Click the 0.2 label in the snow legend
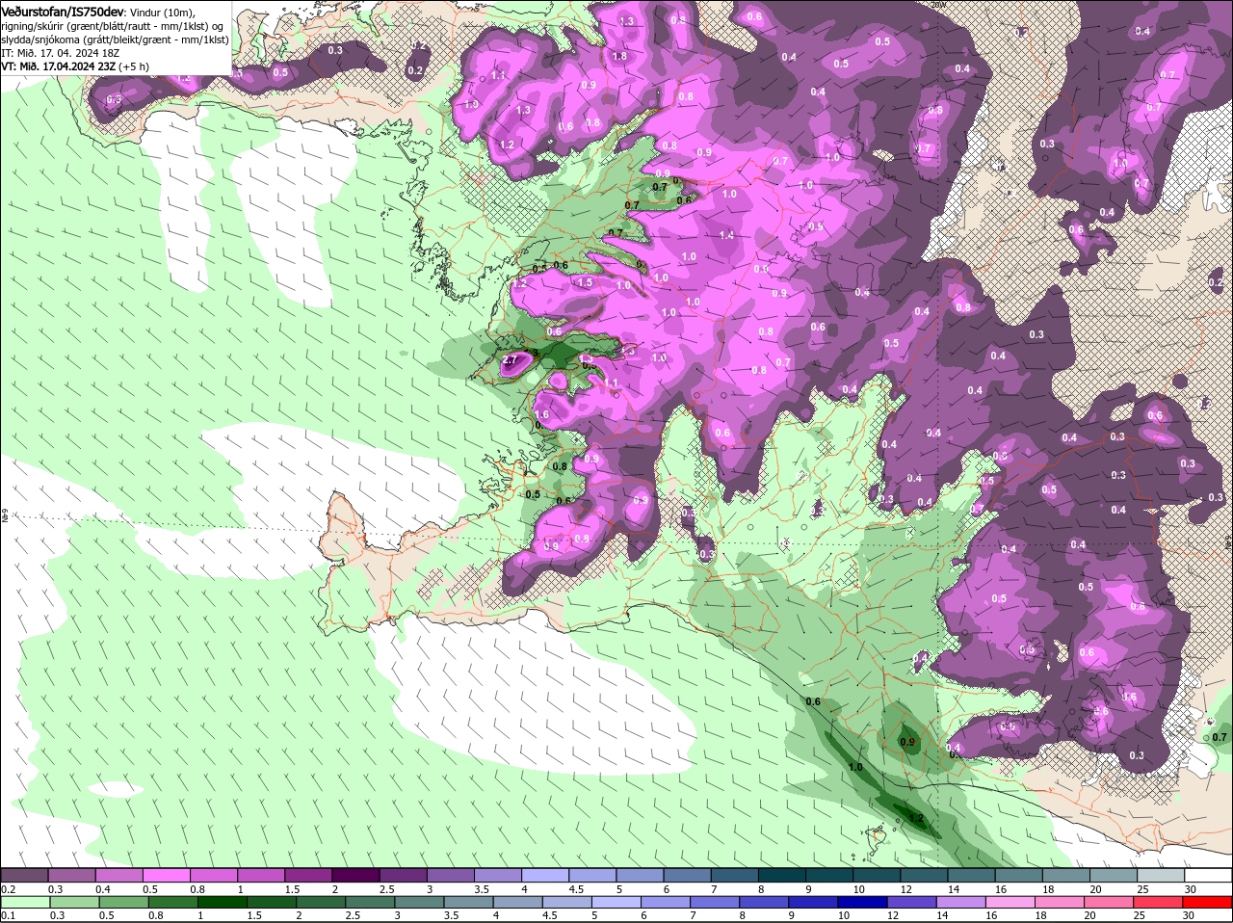The width and height of the screenshot is (1233, 923). (8, 888)
